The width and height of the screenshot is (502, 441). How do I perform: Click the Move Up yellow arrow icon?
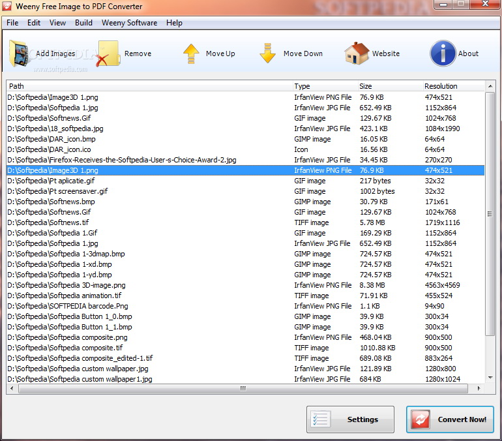coord(191,53)
